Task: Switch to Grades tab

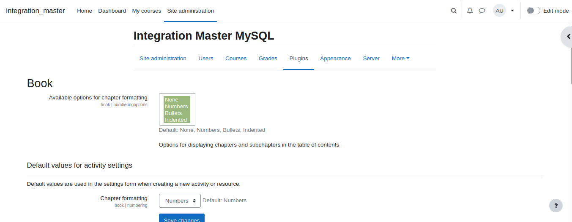Action: (x=268, y=59)
